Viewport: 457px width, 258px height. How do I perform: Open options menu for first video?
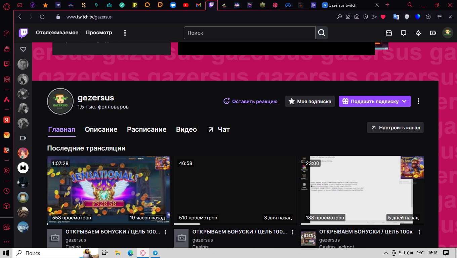pyautogui.click(x=165, y=232)
